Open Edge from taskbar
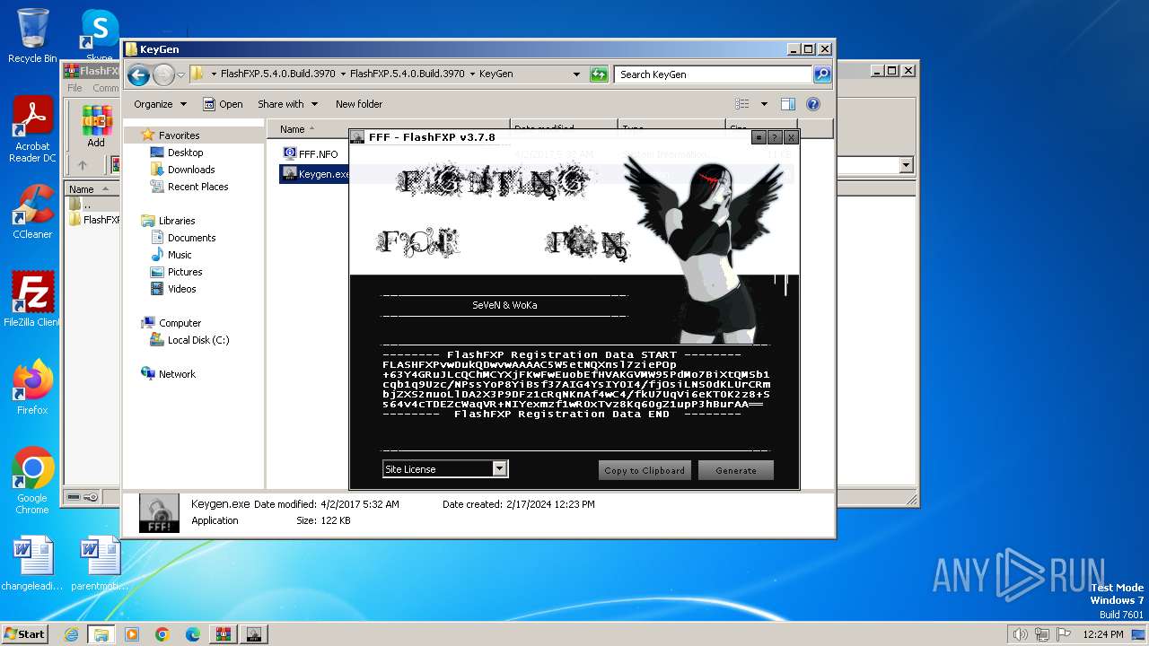 point(192,634)
